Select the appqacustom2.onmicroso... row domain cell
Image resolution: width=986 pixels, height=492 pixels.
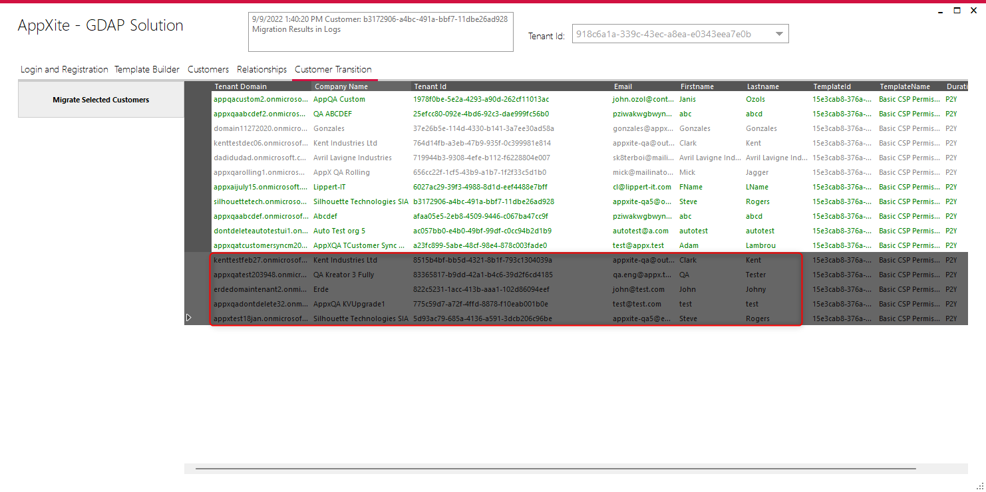pyautogui.click(x=261, y=99)
